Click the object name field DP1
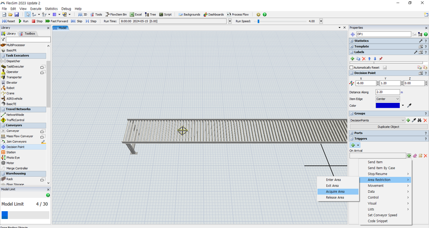This screenshot has height=228, width=429. 383,34
